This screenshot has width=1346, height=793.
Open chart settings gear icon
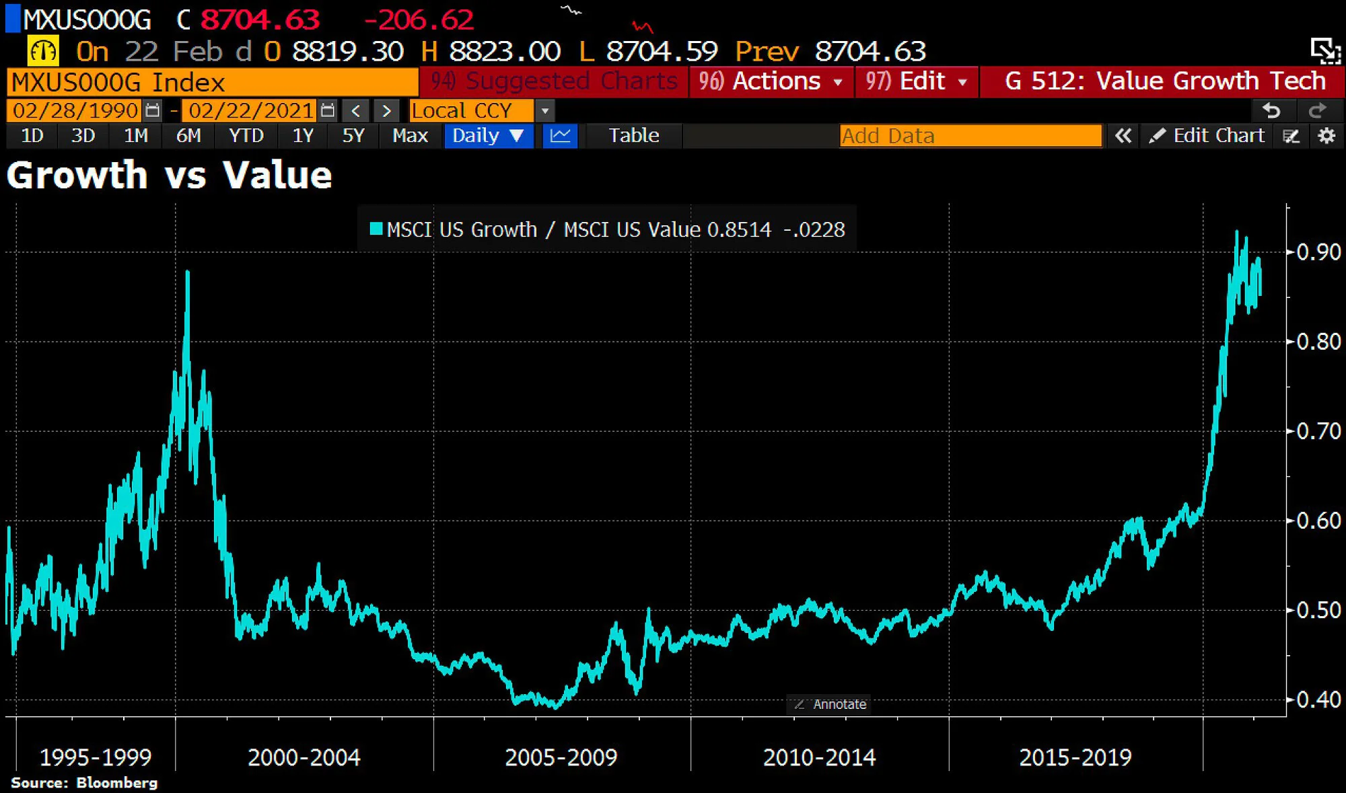(x=1326, y=136)
